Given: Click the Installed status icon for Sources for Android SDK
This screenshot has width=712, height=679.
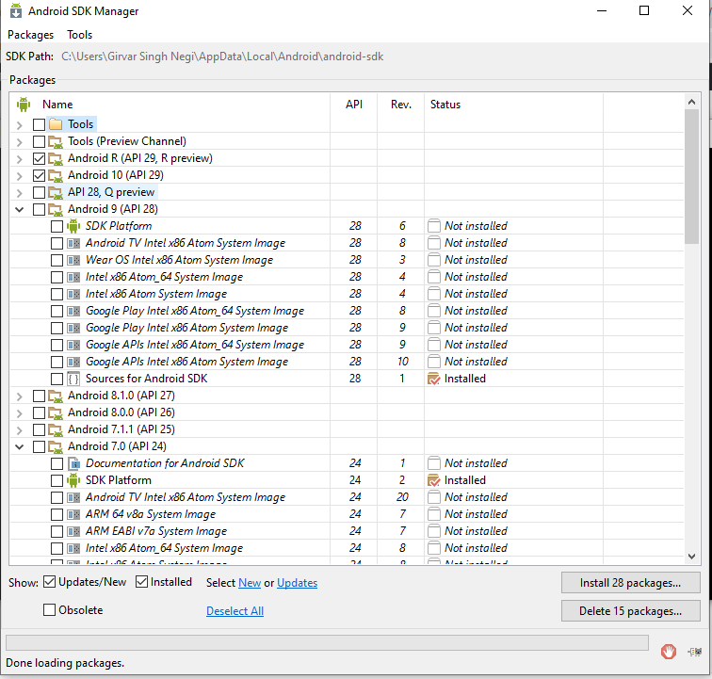Looking at the screenshot, I should point(433,379).
